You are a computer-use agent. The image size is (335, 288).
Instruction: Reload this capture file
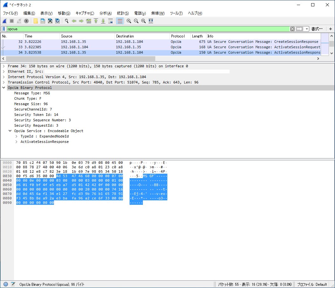[x=57, y=21]
